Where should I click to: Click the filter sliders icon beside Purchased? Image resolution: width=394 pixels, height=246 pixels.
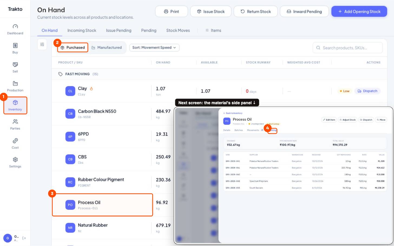(42, 44)
